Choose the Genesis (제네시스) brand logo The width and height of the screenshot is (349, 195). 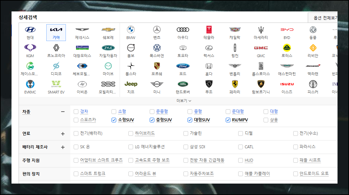pos(82,30)
